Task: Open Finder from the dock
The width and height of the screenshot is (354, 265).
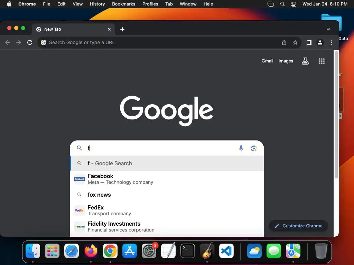Action: click(x=33, y=251)
